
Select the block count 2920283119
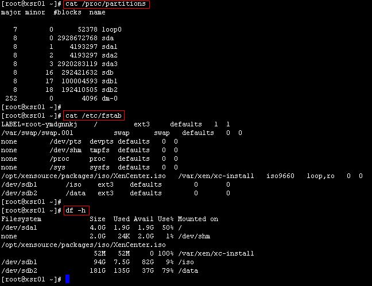(77, 64)
